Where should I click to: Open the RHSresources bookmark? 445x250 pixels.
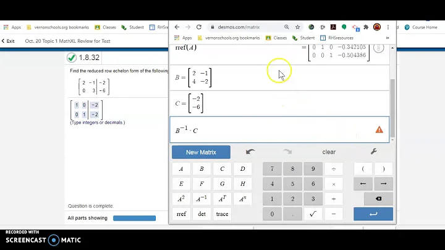point(337,38)
